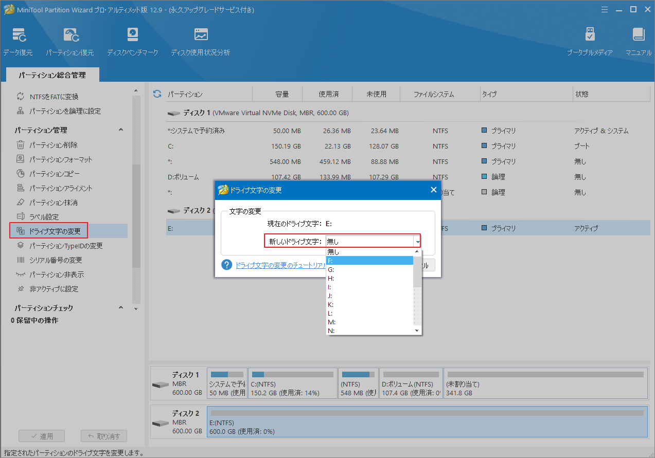The image size is (655, 458).
Task: Choose パーティションコピー in sidebar
Action: [x=48, y=174]
